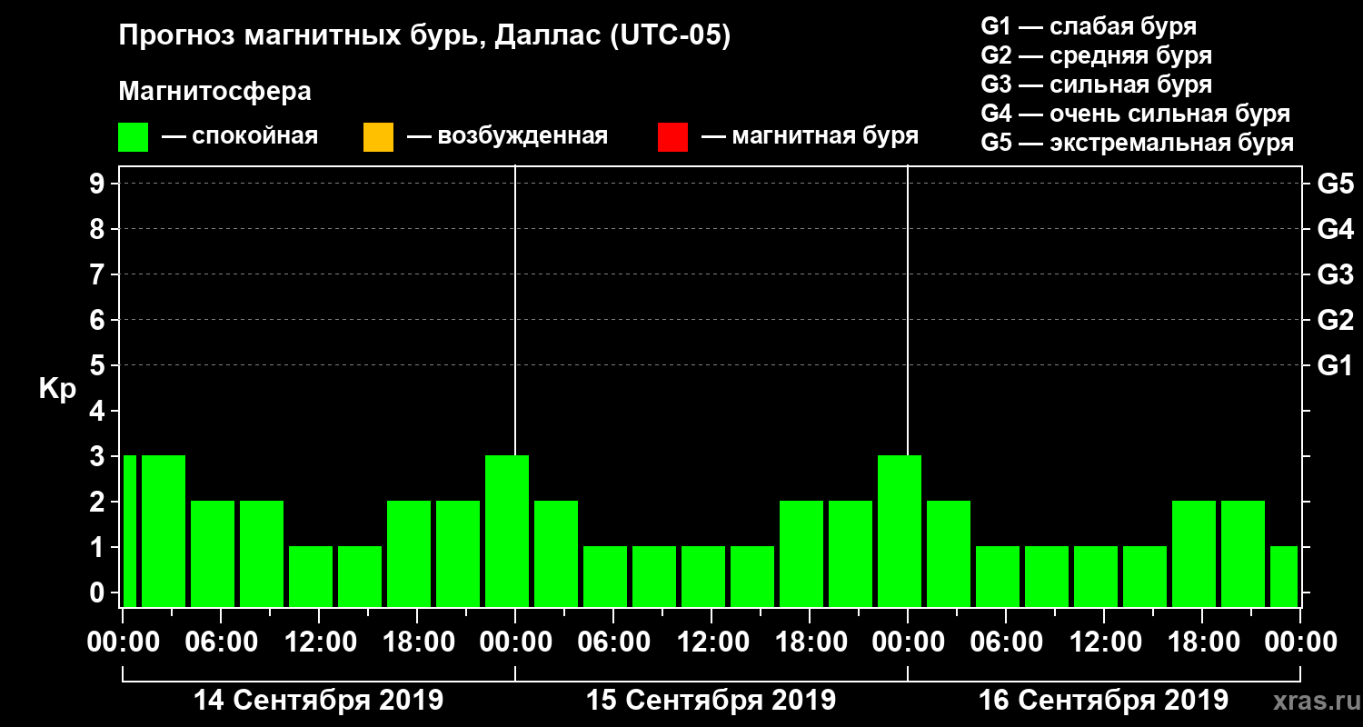The width and height of the screenshot is (1363, 727).
Task: Click the 12:00 time label for 15 Сентября
Action: (x=711, y=642)
